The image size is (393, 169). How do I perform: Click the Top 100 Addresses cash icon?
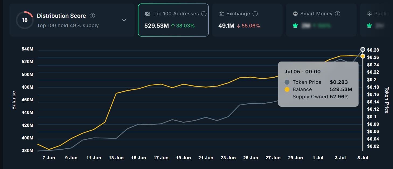point(147,13)
